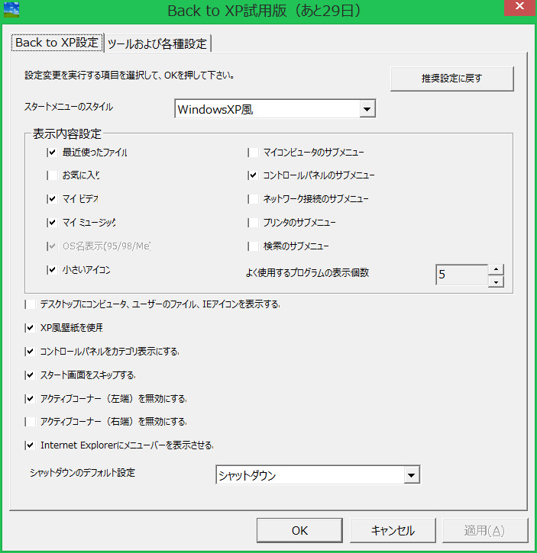Enable アクティブコーナー（右端）を無効にする checkbox

click(x=31, y=422)
